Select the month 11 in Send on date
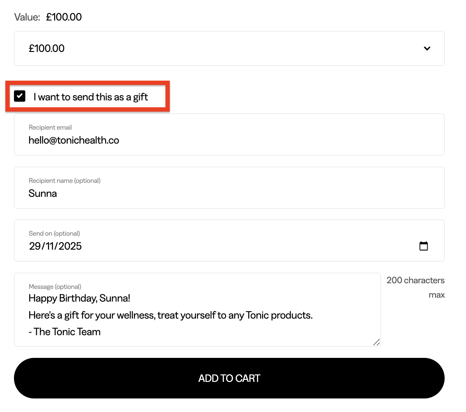466x412 pixels. [x=50, y=246]
